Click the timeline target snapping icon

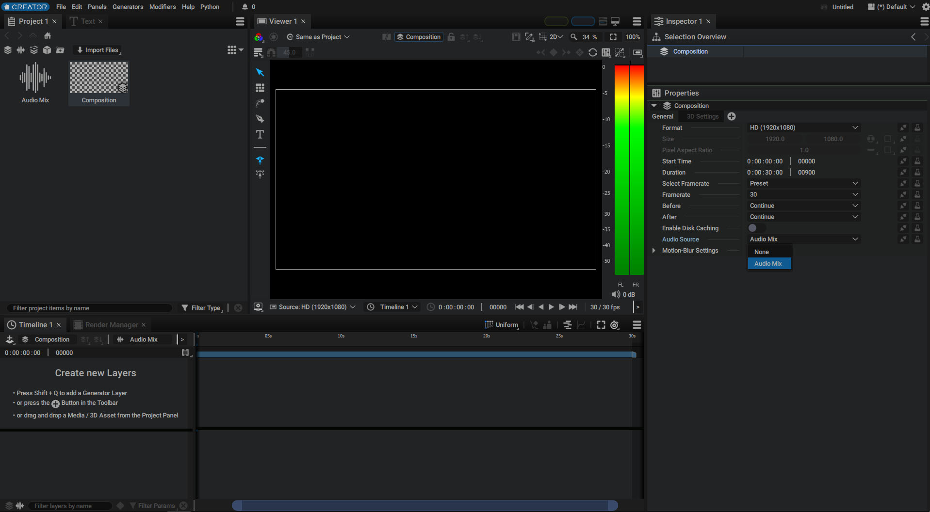615,325
